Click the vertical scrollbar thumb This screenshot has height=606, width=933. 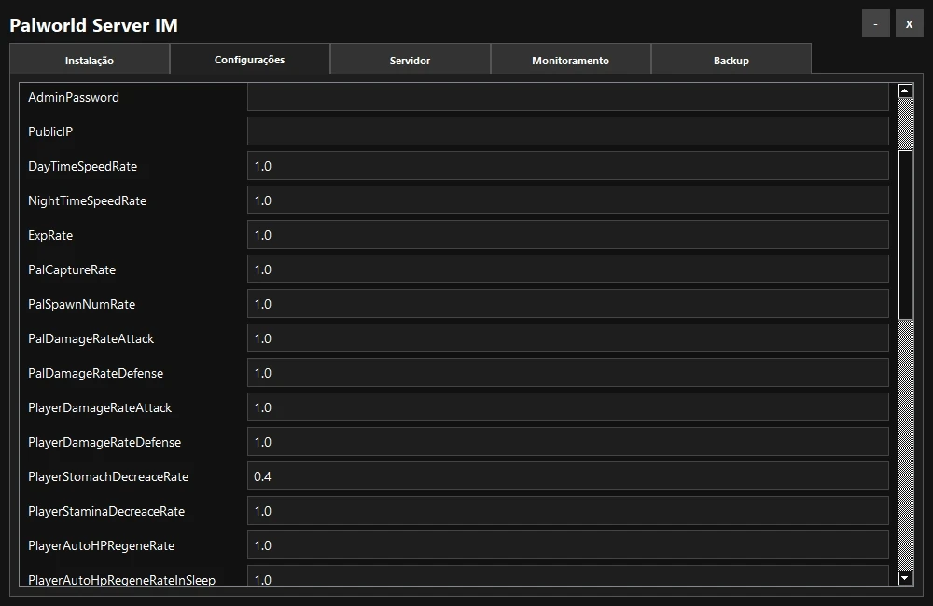tap(905, 234)
